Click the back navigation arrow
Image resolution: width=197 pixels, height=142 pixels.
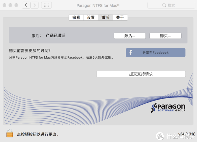[x=26, y=5]
